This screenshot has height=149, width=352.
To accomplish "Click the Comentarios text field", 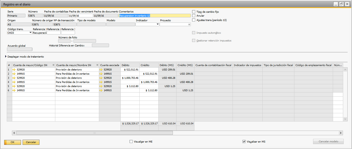I will [155, 16].
